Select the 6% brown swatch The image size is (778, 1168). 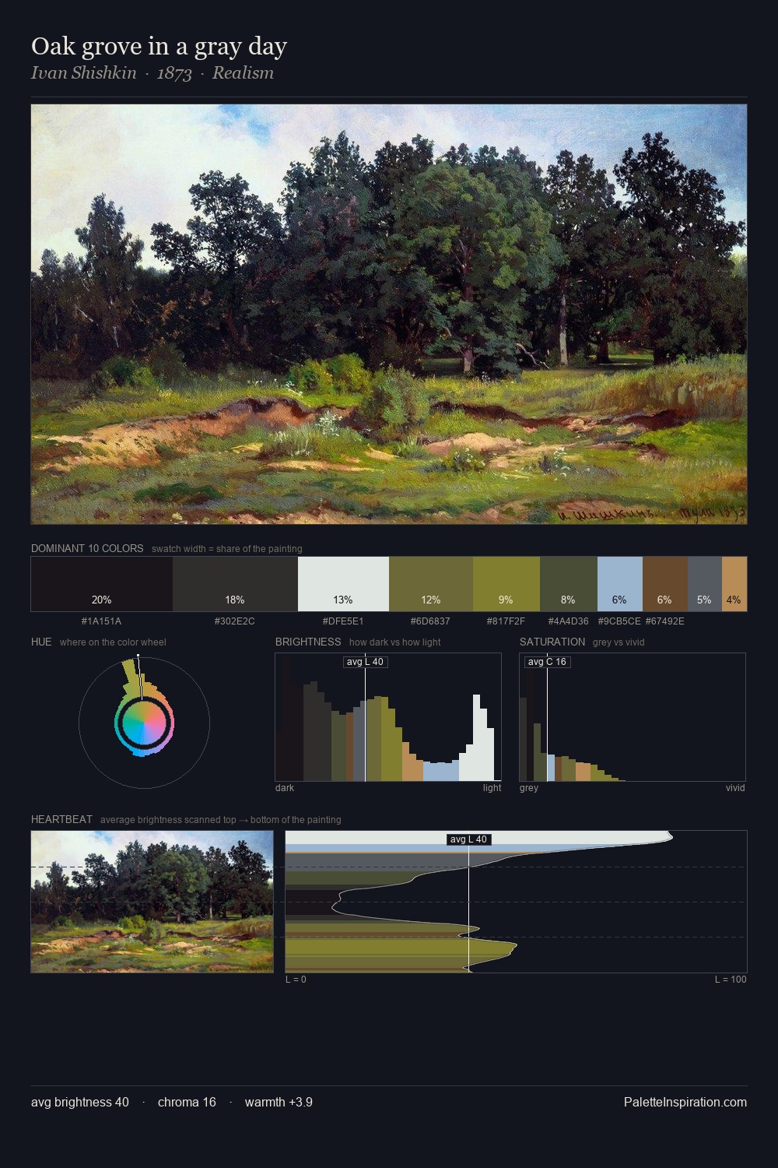tap(665, 584)
